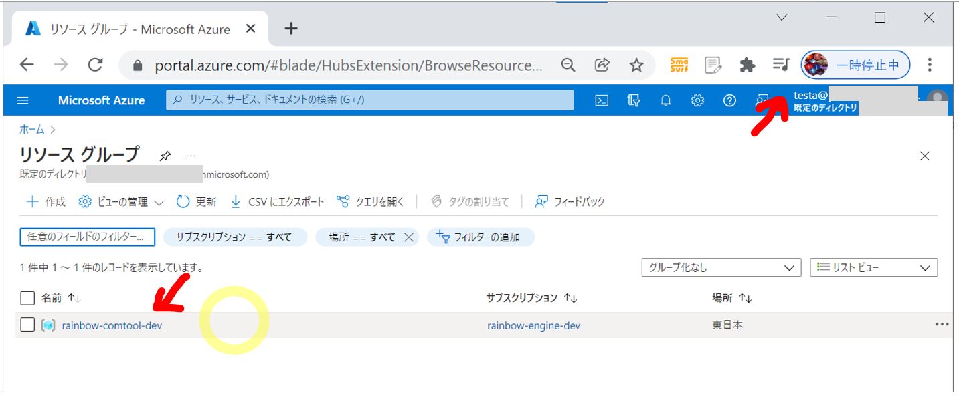Open the Chrome three-dot menu
This screenshot has width=959, height=397.
point(930,65)
